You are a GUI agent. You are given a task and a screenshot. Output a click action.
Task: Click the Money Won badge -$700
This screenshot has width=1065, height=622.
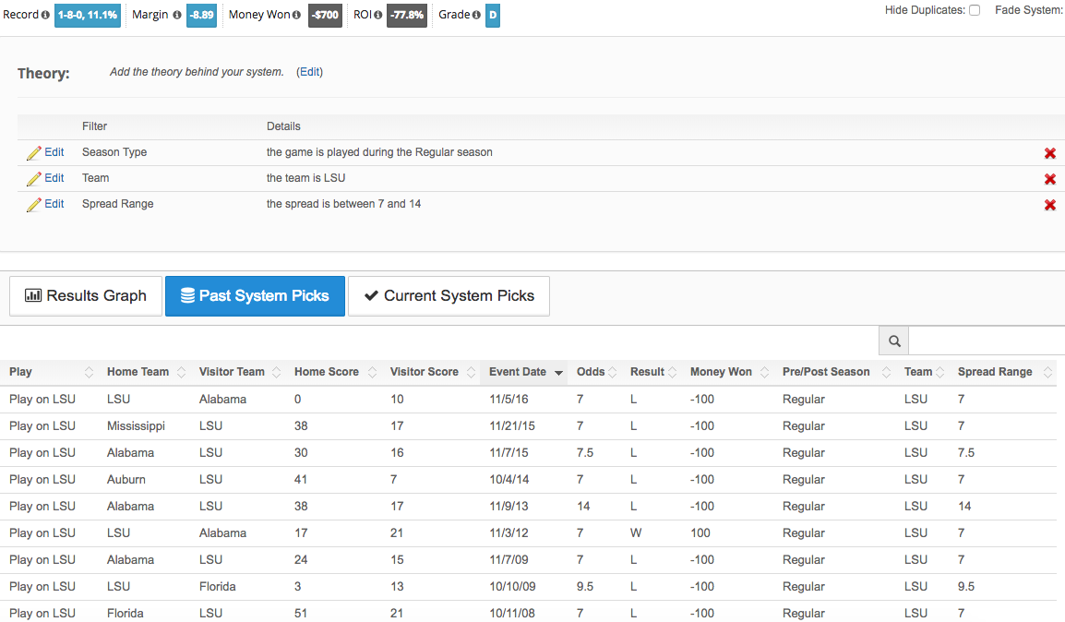pyautogui.click(x=326, y=15)
